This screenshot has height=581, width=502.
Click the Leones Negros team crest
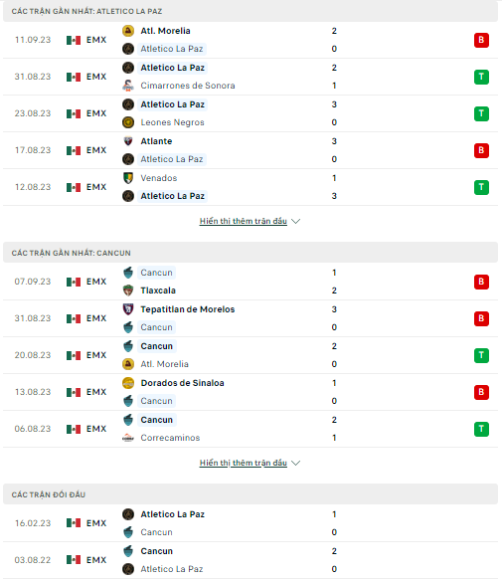tap(128, 122)
